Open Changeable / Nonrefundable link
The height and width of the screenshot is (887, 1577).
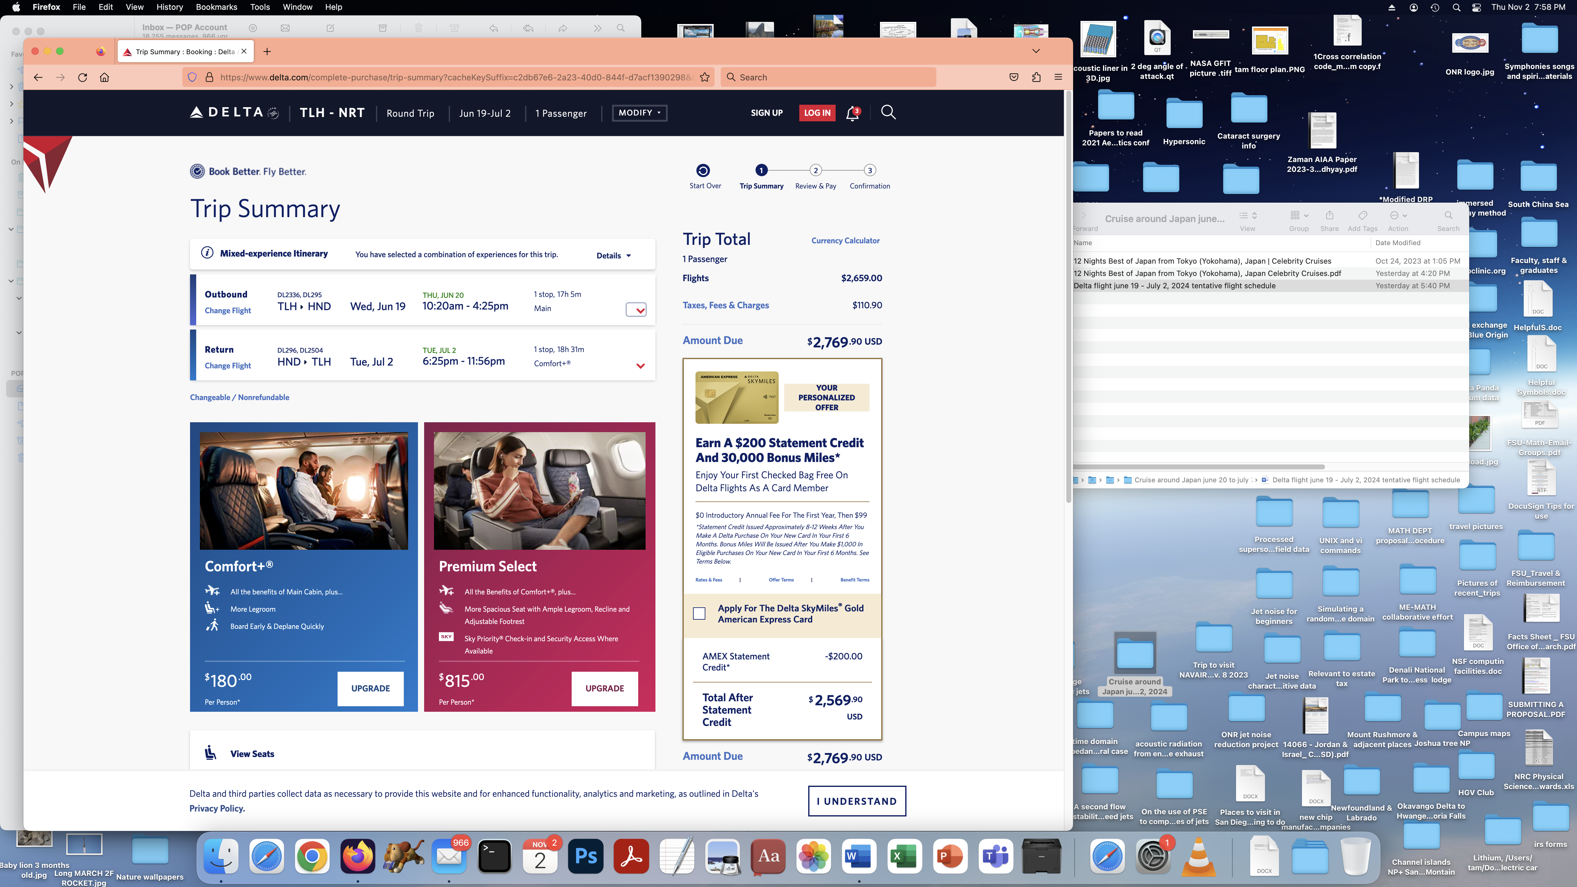pyautogui.click(x=239, y=397)
